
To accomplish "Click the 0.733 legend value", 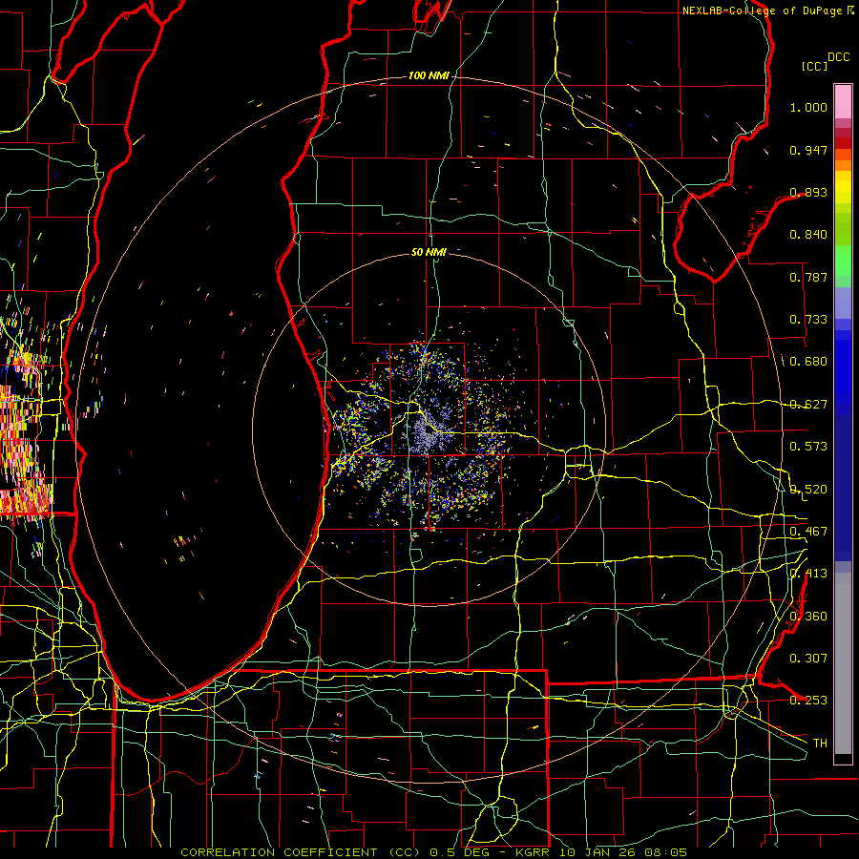I will pos(808,320).
